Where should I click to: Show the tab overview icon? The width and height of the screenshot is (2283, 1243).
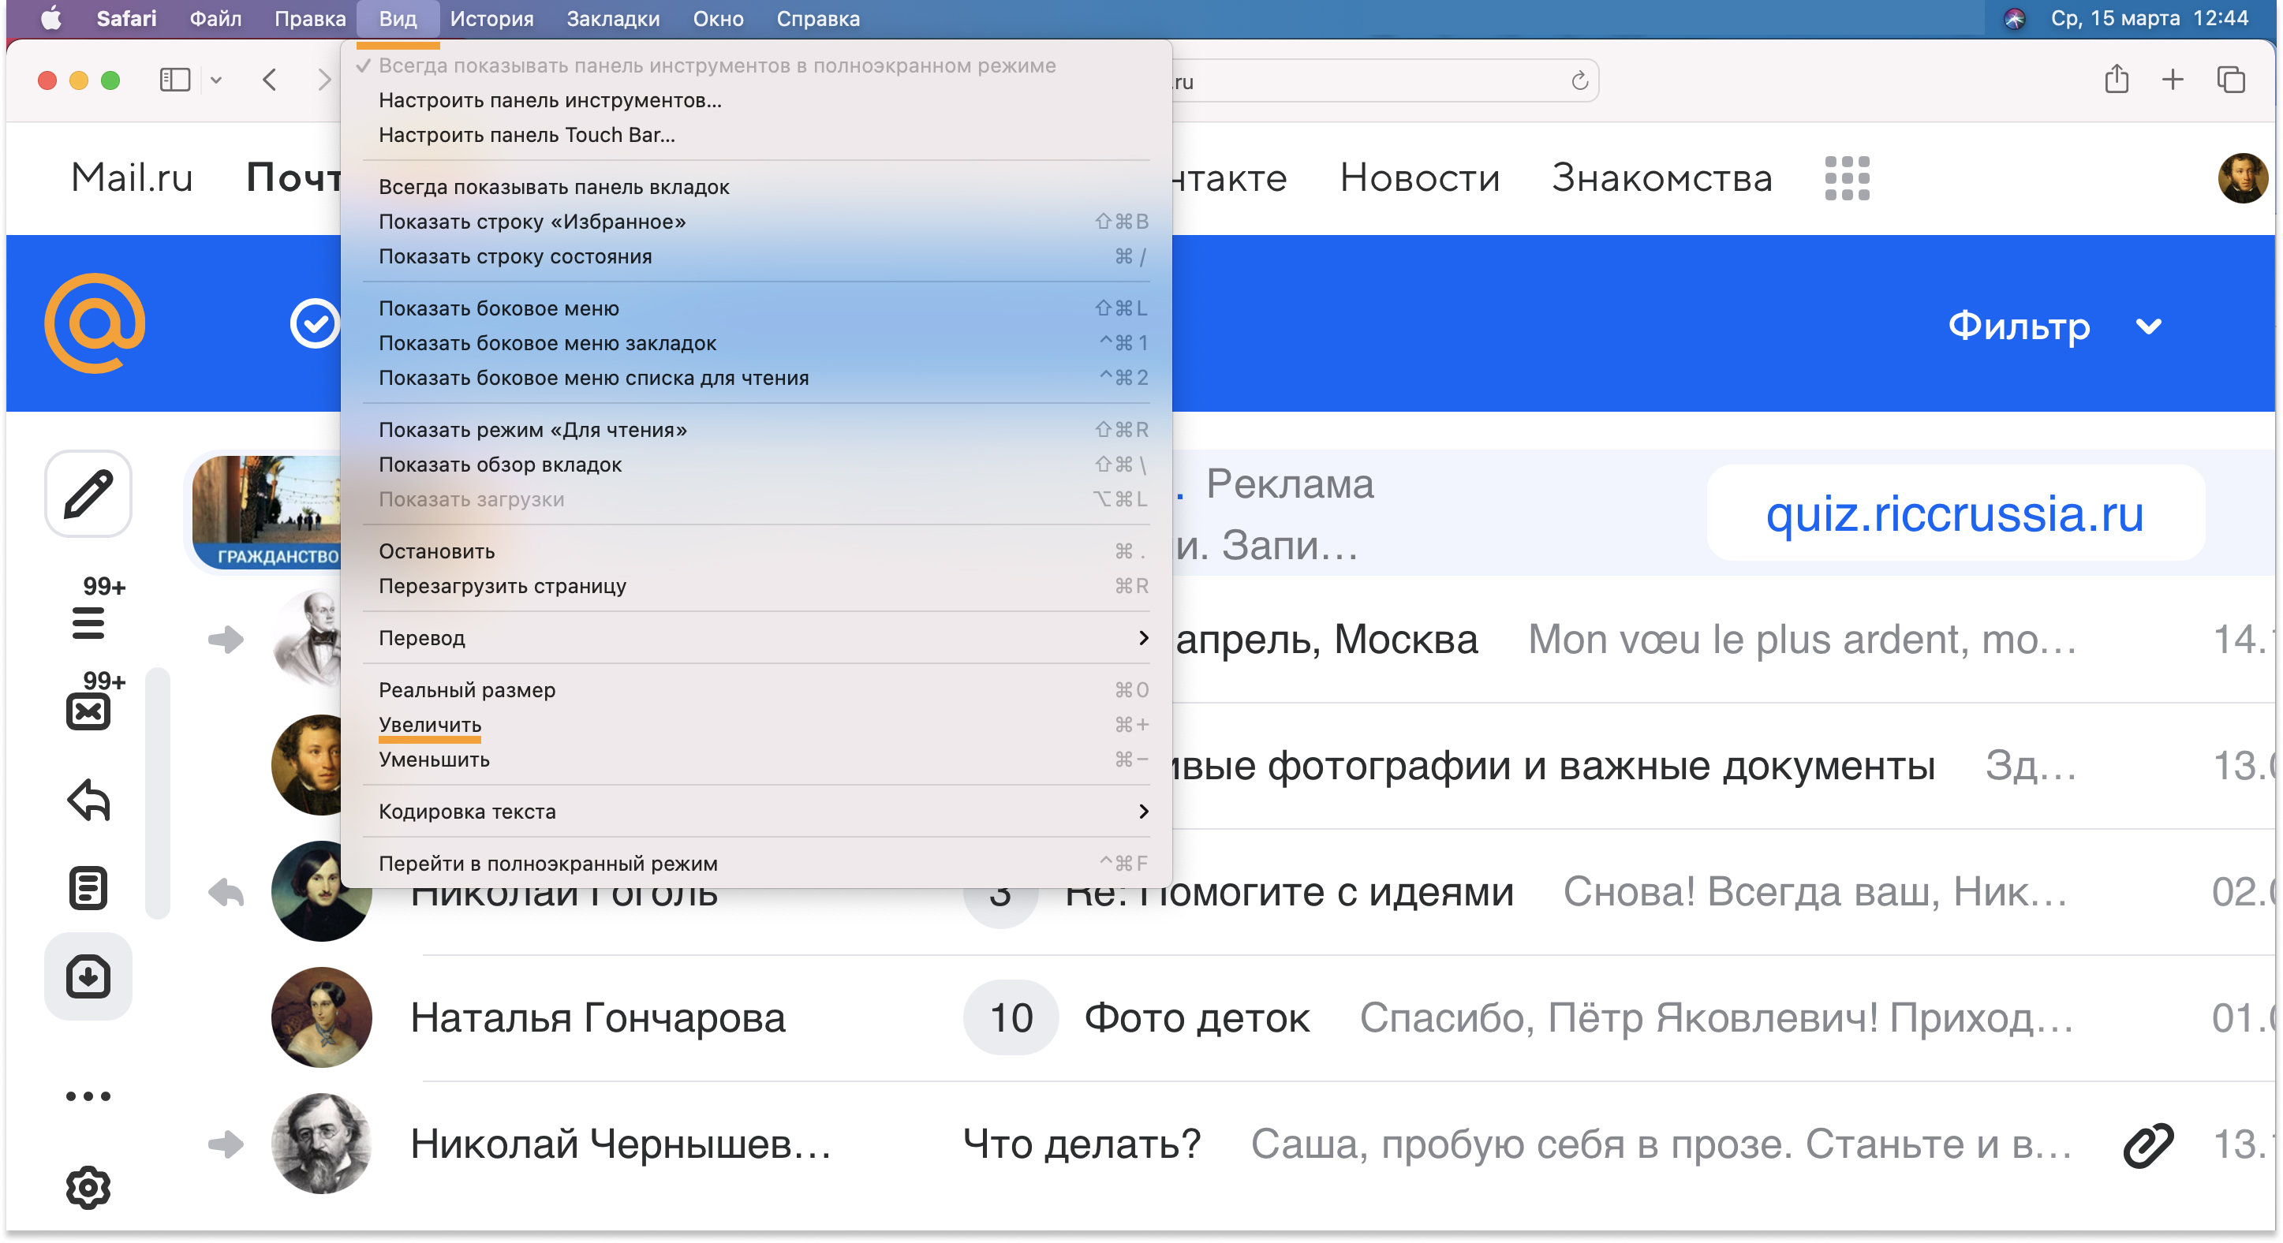click(x=2231, y=80)
